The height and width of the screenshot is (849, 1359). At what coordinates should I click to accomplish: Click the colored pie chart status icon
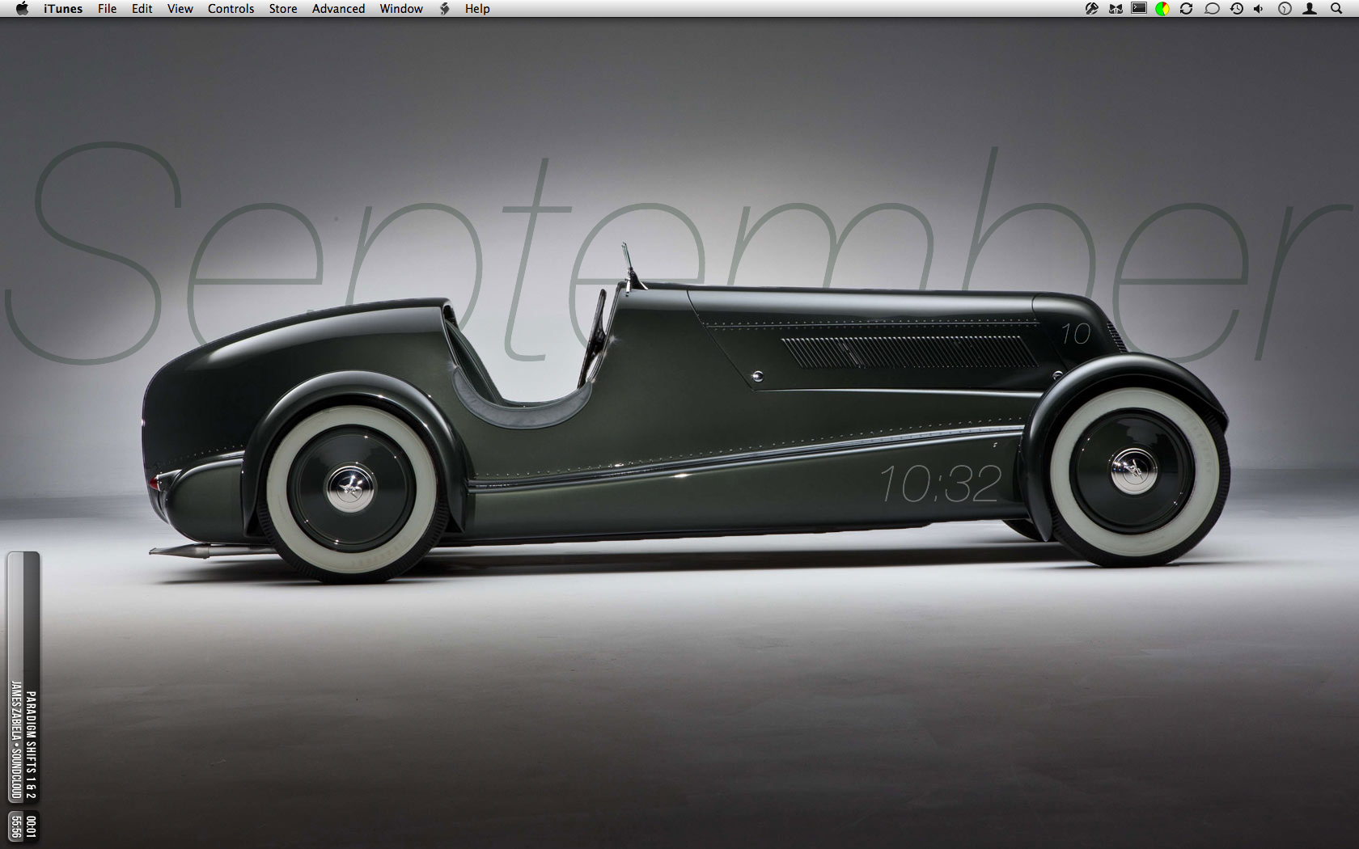(1162, 9)
